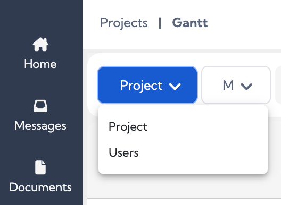
Task: Click the Home label in sidebar
Action: coord(40,64)
